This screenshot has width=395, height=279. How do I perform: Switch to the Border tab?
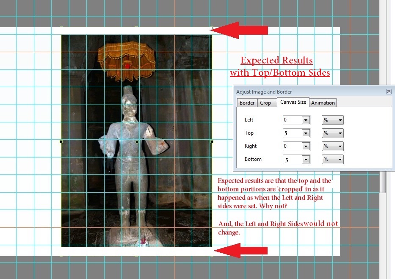(247, 102)
